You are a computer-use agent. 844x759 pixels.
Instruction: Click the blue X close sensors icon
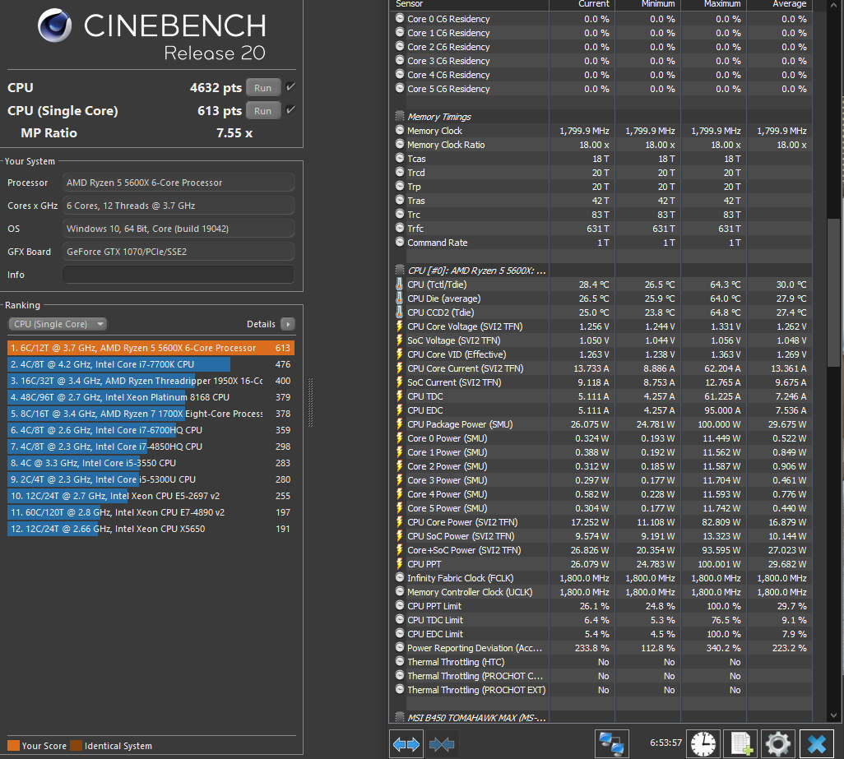(x=817, y=743)
